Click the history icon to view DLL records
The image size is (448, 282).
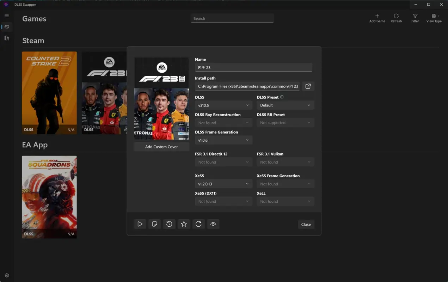[169, 224]
